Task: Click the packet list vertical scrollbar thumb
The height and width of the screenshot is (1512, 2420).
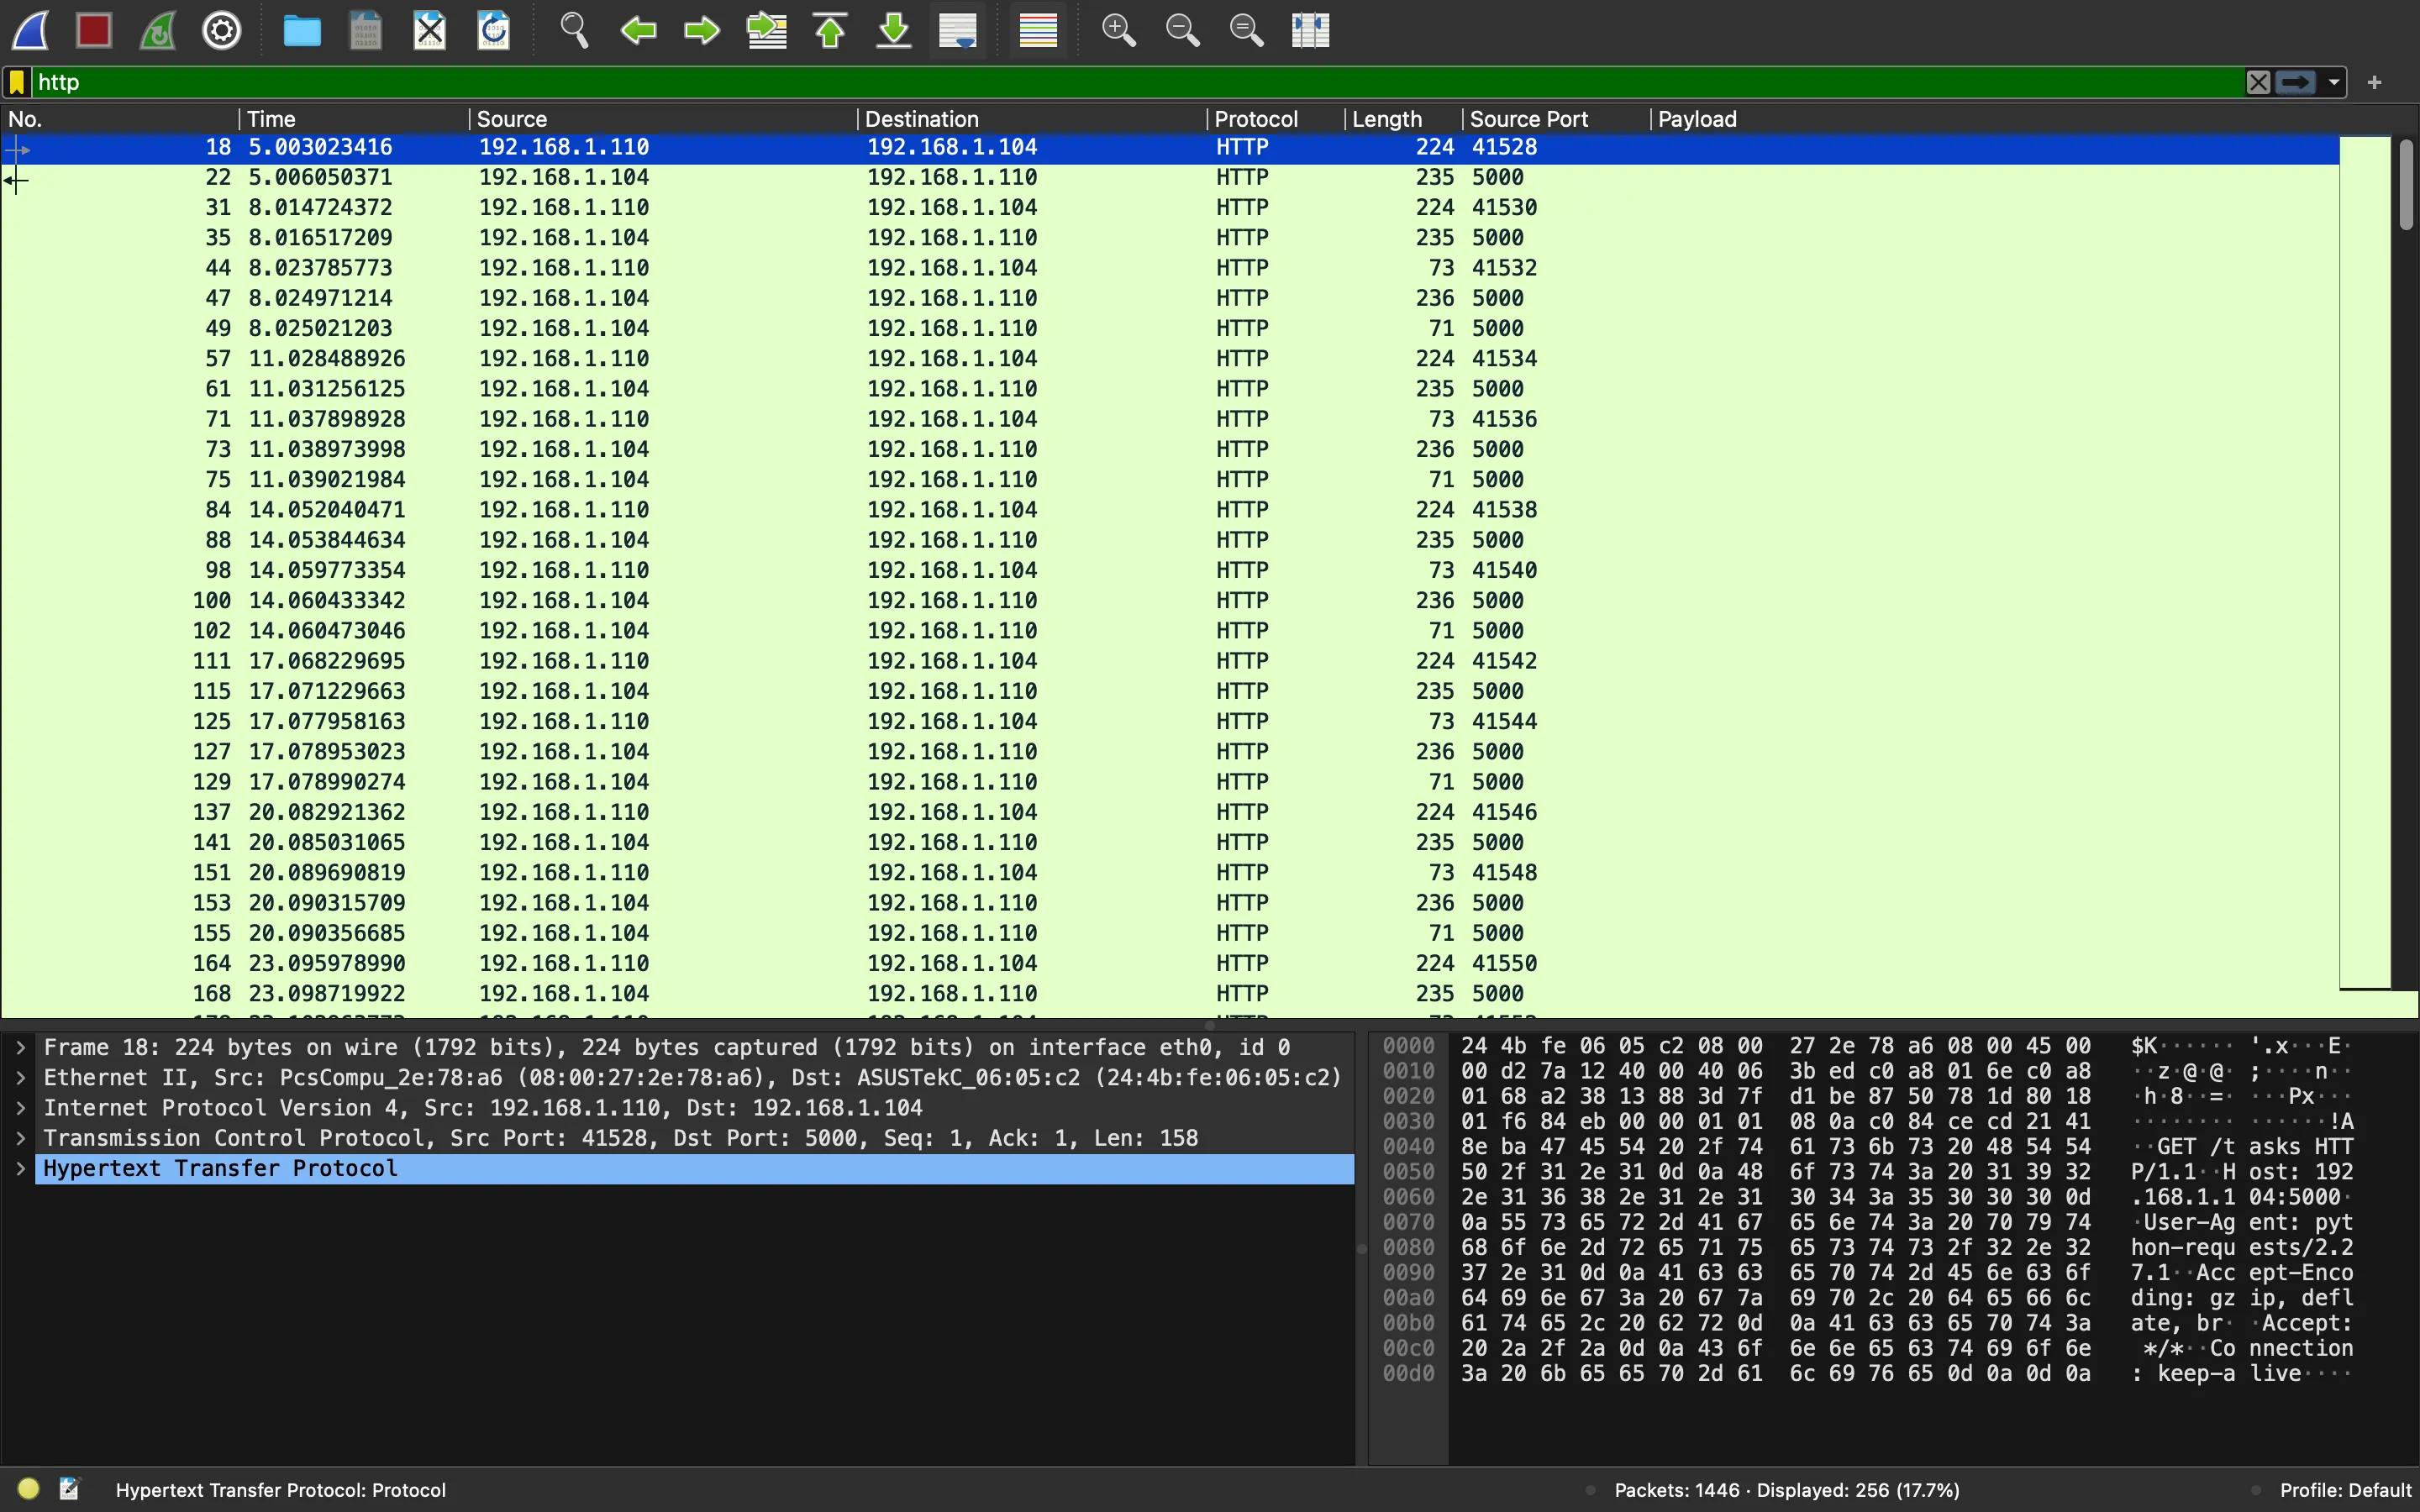Action: point(2406,185)
